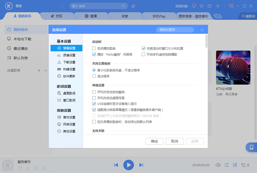
Task: Toggle the lyrics 词 icon
Action: 235,165
